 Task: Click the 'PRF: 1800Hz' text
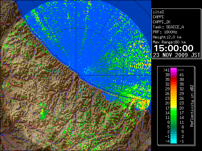(x=165, y=32)
